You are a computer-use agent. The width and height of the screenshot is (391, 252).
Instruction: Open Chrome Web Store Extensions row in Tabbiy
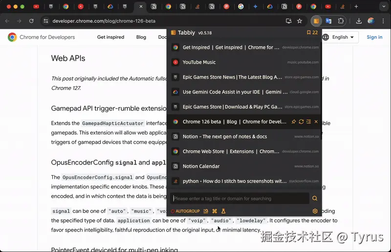pos(244,151)
